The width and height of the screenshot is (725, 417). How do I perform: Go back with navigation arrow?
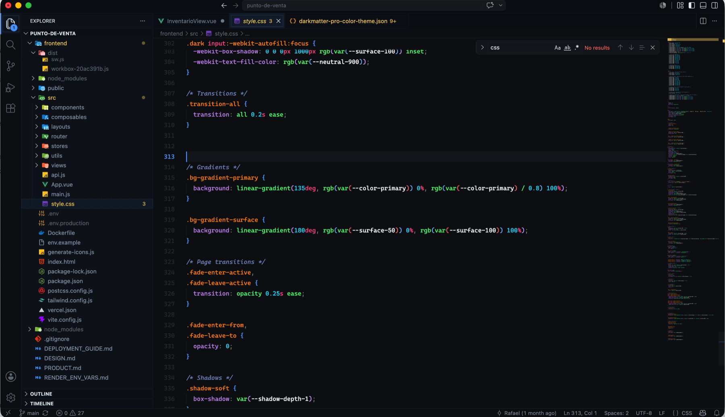pyautogui.click(x=224, y=6)
